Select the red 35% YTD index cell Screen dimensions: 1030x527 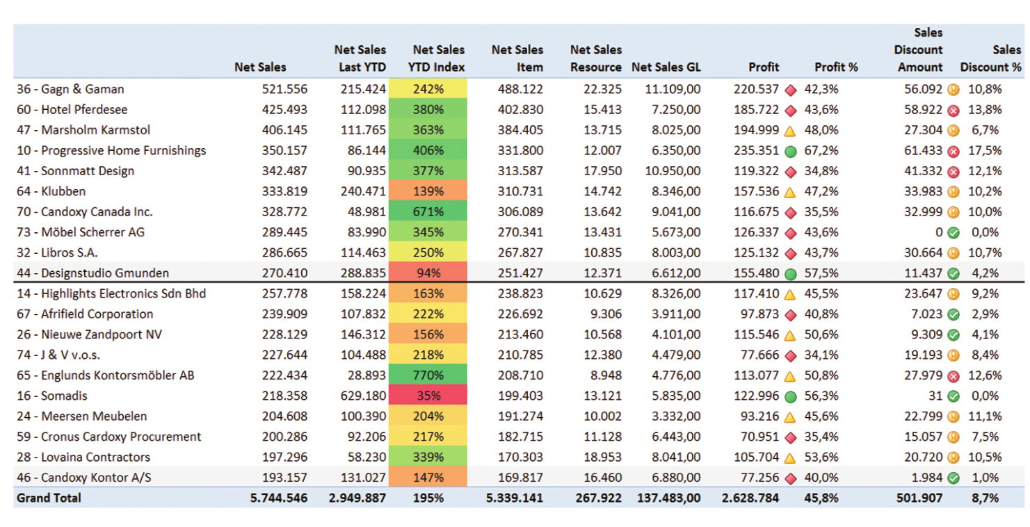(428, 396)
